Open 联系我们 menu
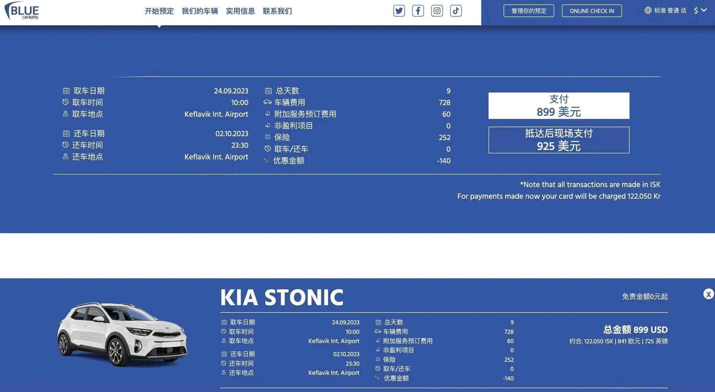This screenshot has width=715, height=392. [x=277, y=11]
